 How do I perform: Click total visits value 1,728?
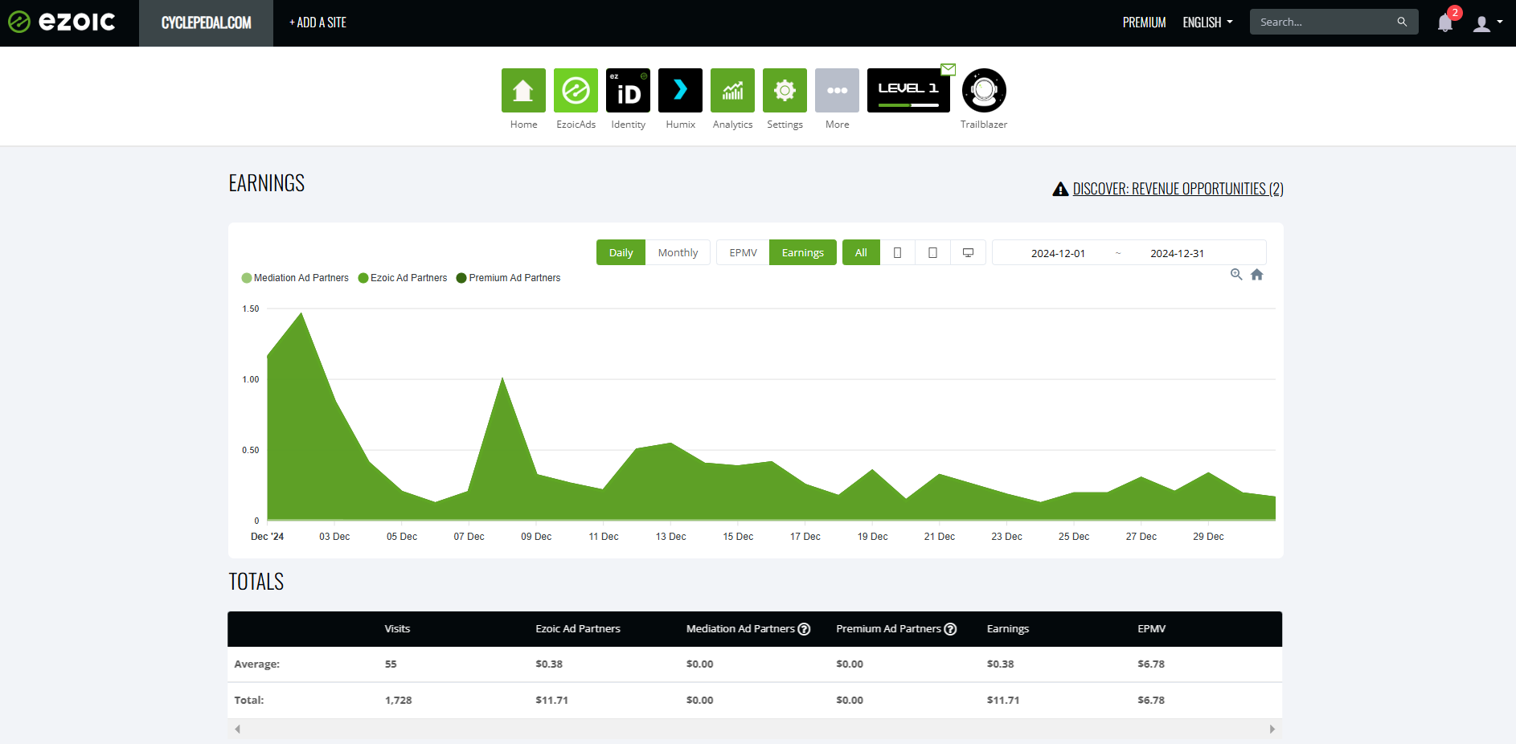click(398, 701)
